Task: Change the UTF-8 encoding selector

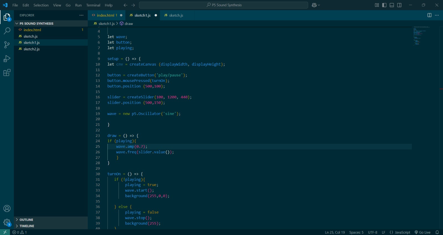Action: (x=373, y=232)
